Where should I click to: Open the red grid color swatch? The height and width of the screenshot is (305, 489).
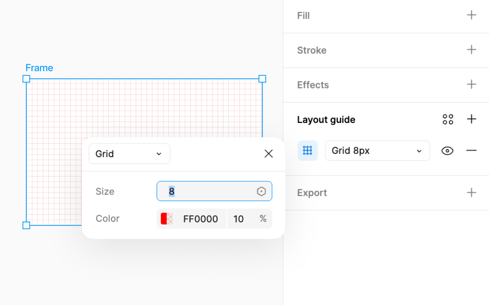[x=167, y=219]
